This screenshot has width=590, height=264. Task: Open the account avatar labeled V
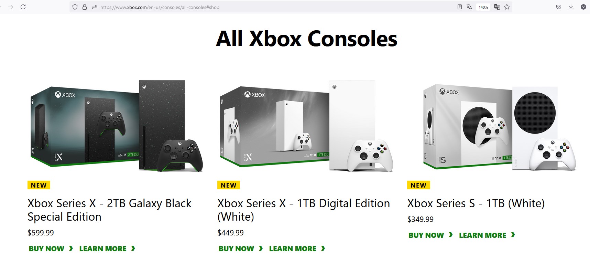583,7
